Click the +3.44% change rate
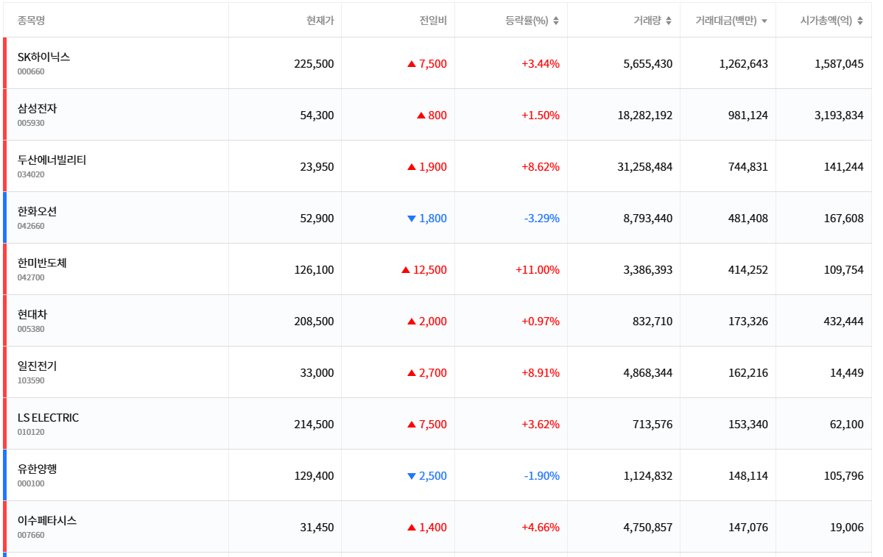 541,63
